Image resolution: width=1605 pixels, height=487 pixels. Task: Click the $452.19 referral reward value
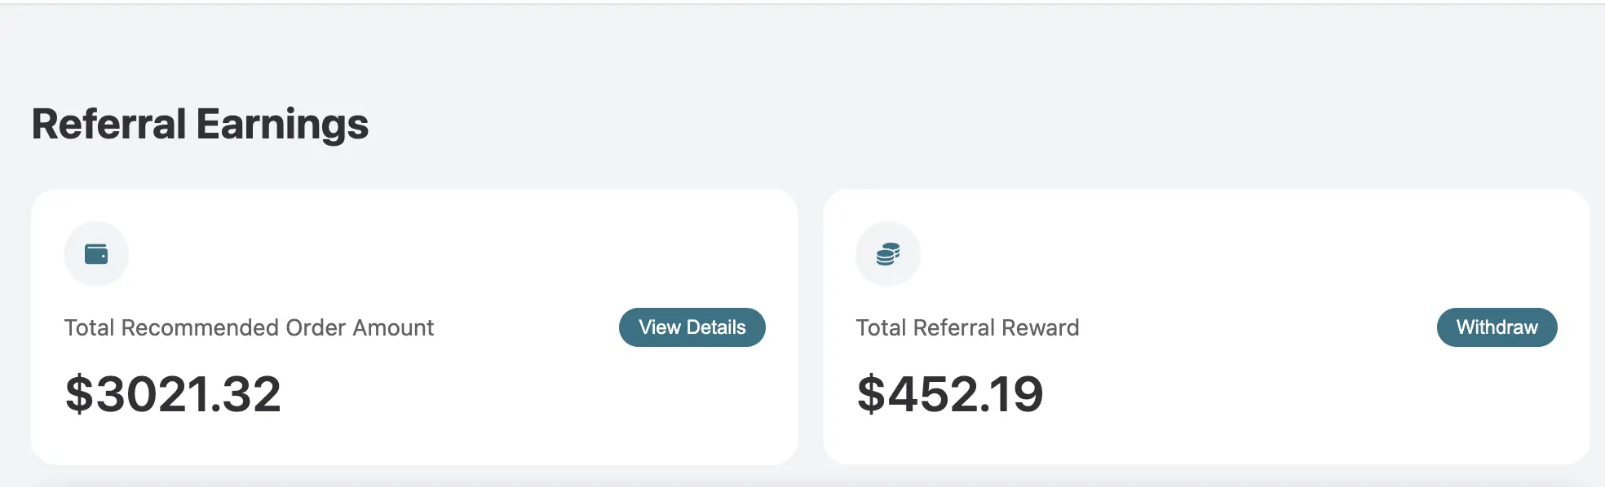950,394
